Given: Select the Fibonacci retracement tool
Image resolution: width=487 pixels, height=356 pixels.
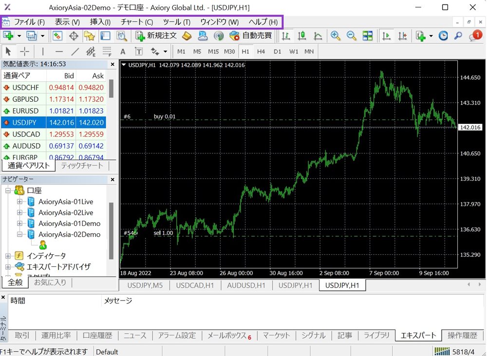Looking at the screenshot, I should click(x=107, y=51).
